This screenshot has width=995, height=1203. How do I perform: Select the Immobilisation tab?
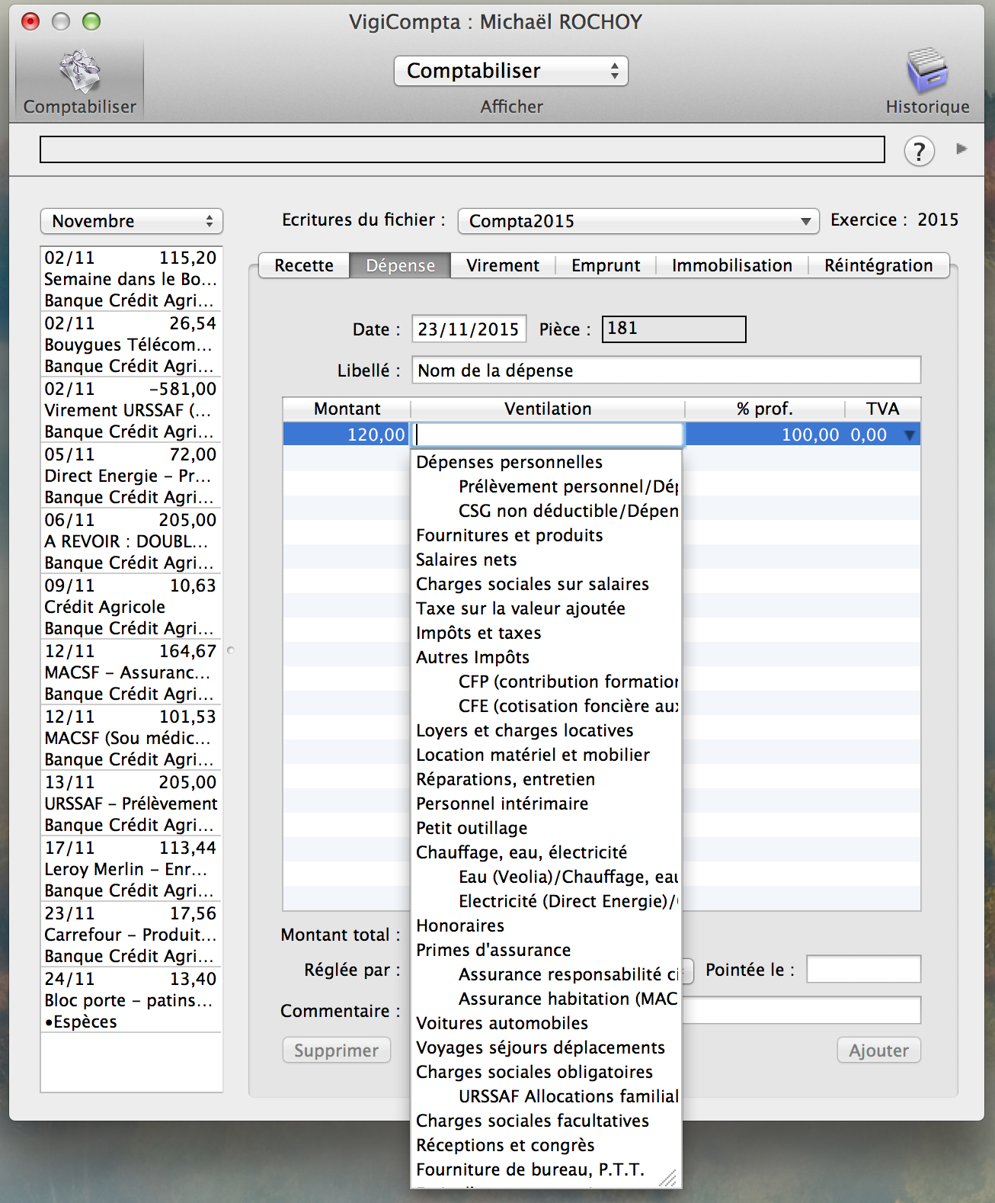tap(731, 265)
